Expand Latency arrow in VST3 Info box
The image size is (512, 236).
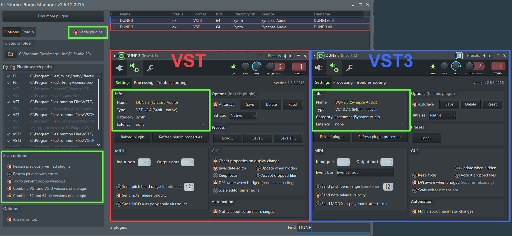(403, 124)
